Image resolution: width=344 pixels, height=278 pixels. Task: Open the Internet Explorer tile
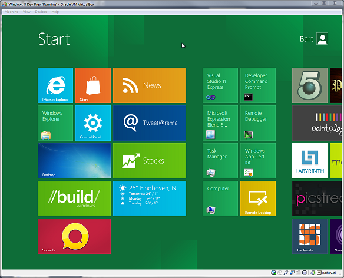[x=55, y=85]
